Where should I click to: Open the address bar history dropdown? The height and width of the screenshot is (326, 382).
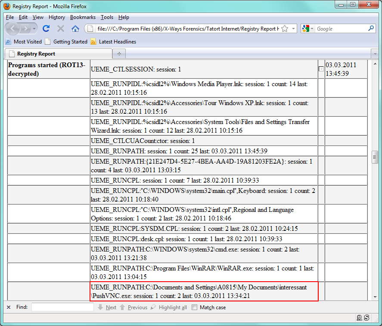click(x=294, y=28)
